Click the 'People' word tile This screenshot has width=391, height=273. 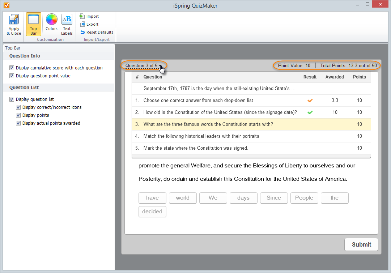pyautogui.click(x=304, y=198)
